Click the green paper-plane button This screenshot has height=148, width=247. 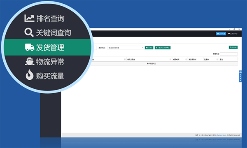click(x=163, y=48)
